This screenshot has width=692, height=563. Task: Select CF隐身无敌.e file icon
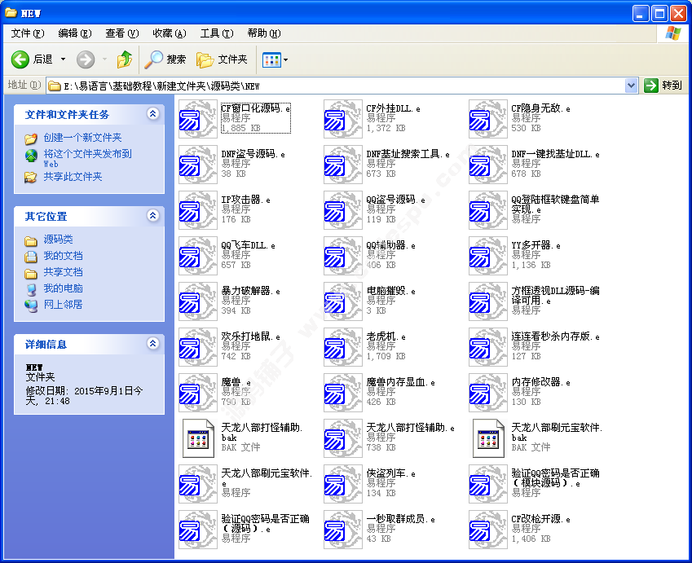(x=488, y=119)
